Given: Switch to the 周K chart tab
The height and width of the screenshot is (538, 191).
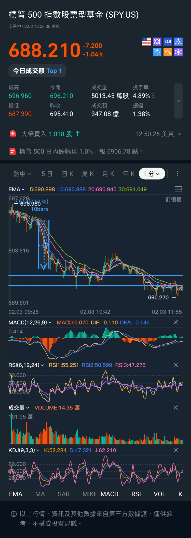Looking at the screenshot, I should coord(88,174).
